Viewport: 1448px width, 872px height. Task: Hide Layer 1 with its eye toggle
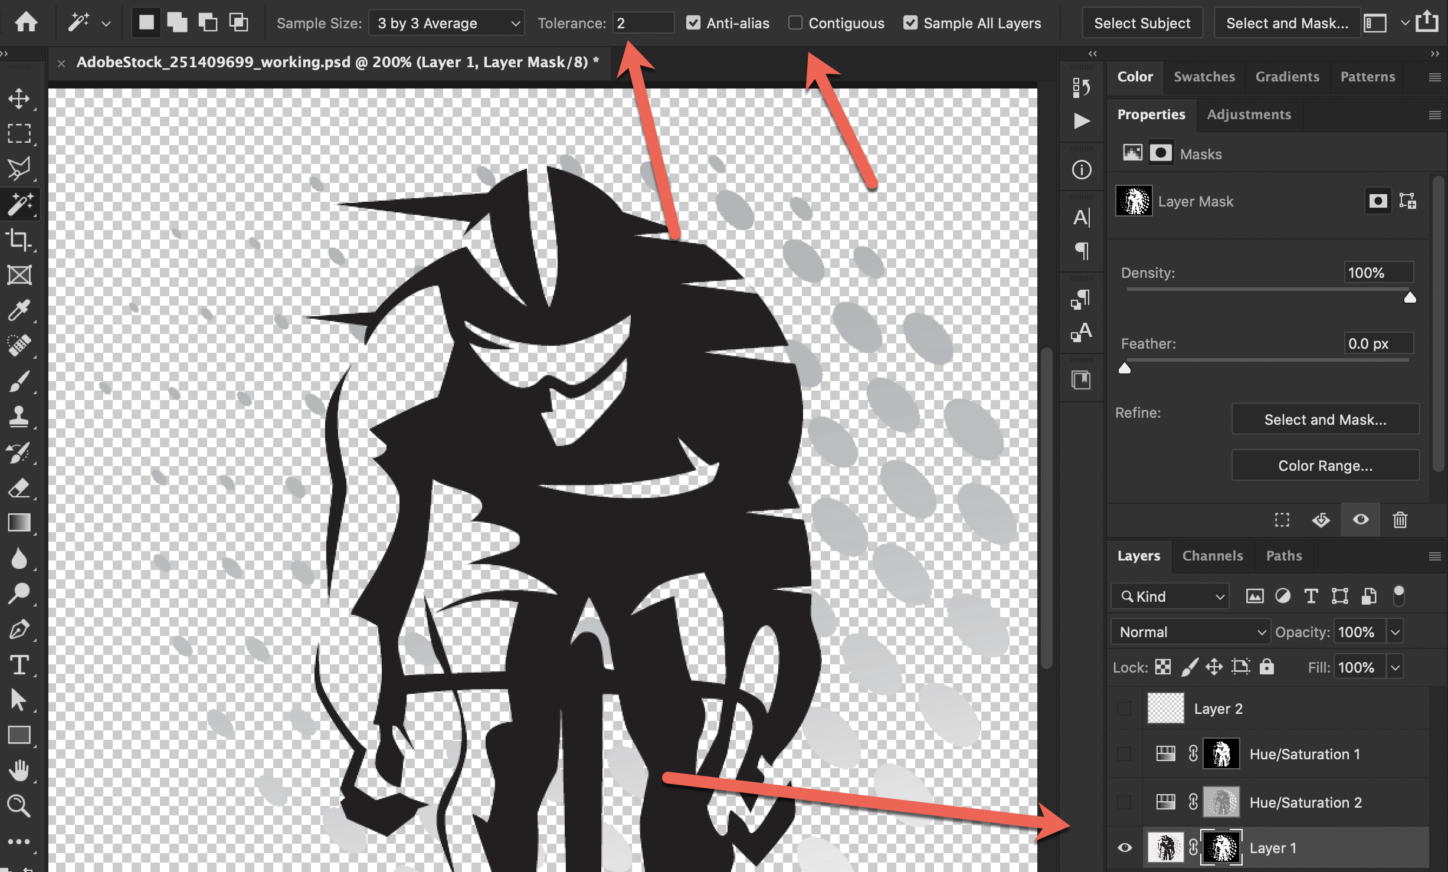(x=1125, y=847)
